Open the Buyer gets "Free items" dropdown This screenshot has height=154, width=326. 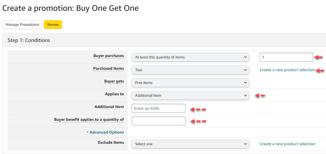click(x=190, y=83)
